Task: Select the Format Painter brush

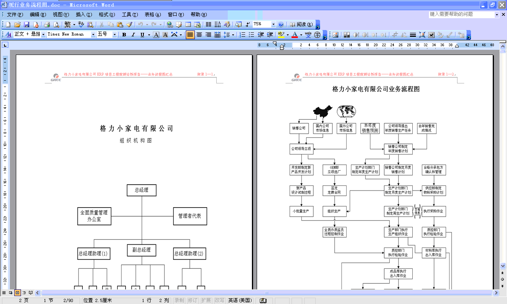Action: click(129, 25)
